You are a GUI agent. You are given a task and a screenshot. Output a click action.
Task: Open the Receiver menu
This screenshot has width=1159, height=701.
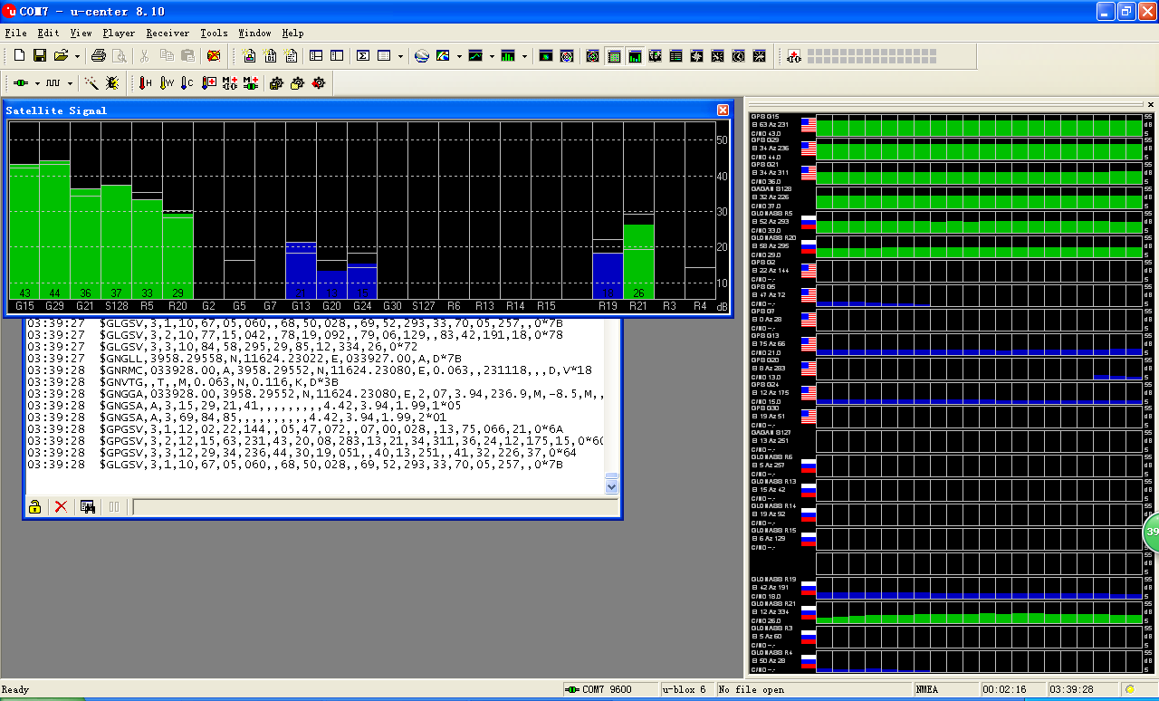tap(168, 33)
